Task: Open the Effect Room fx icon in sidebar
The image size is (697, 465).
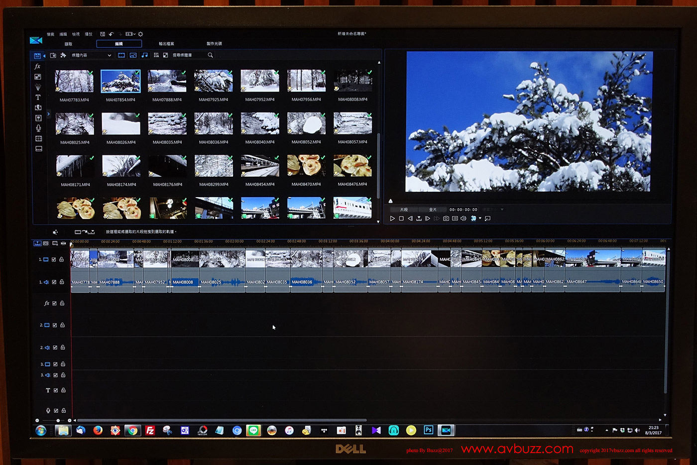Action: point(37,66)
